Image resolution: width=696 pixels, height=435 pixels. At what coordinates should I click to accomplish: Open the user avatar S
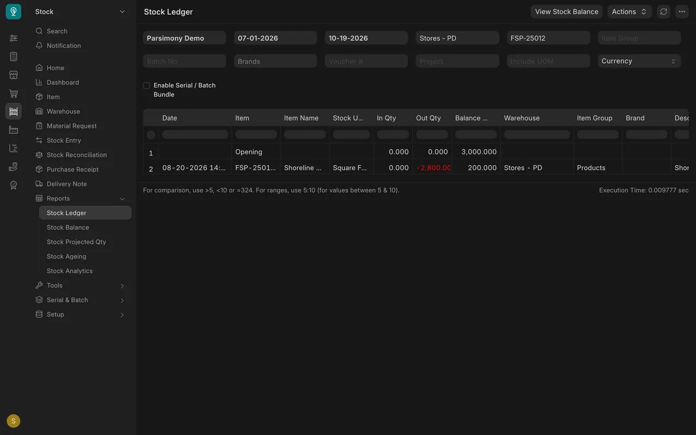click(x=14, y=421)
